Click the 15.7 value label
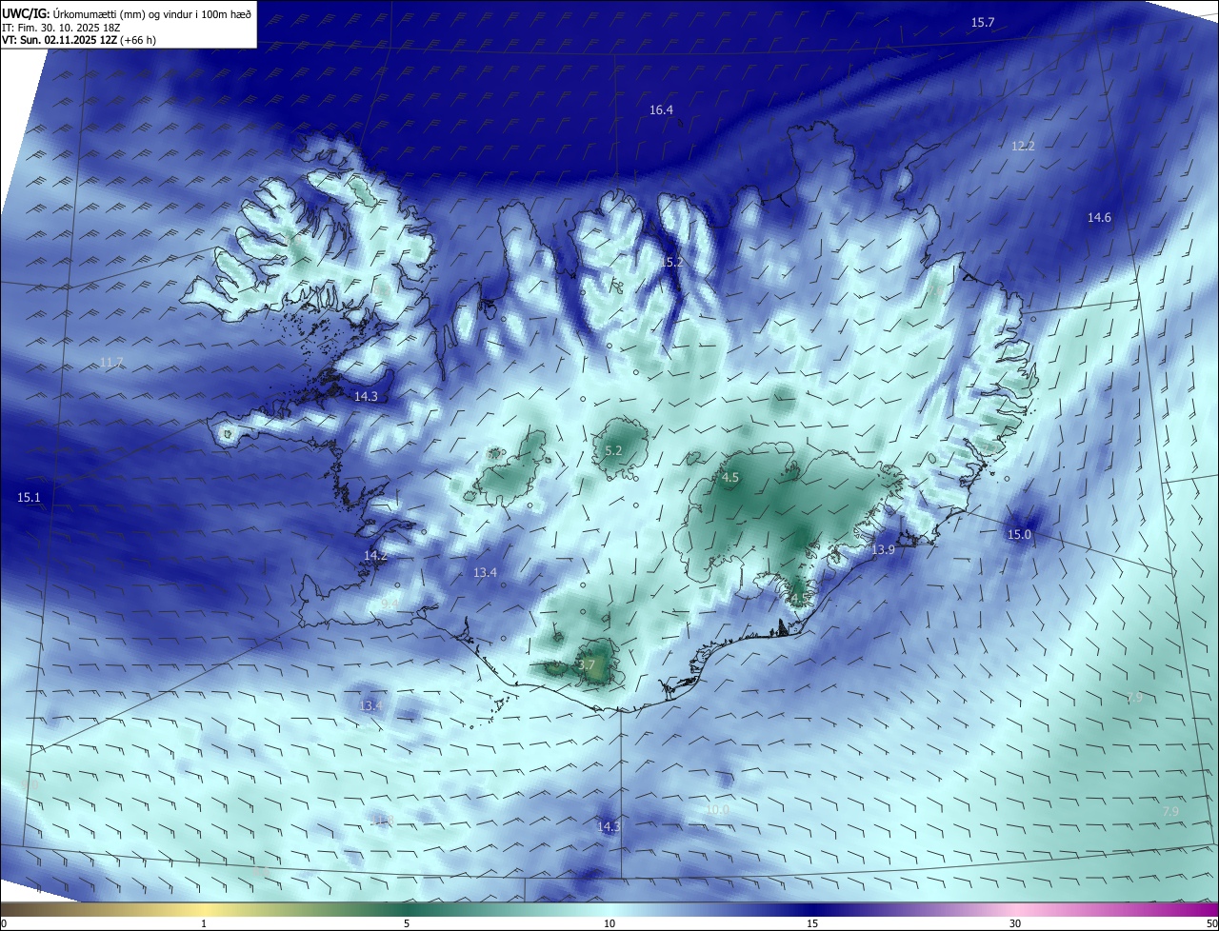The image size is (1219, 931). pos(982,22)
